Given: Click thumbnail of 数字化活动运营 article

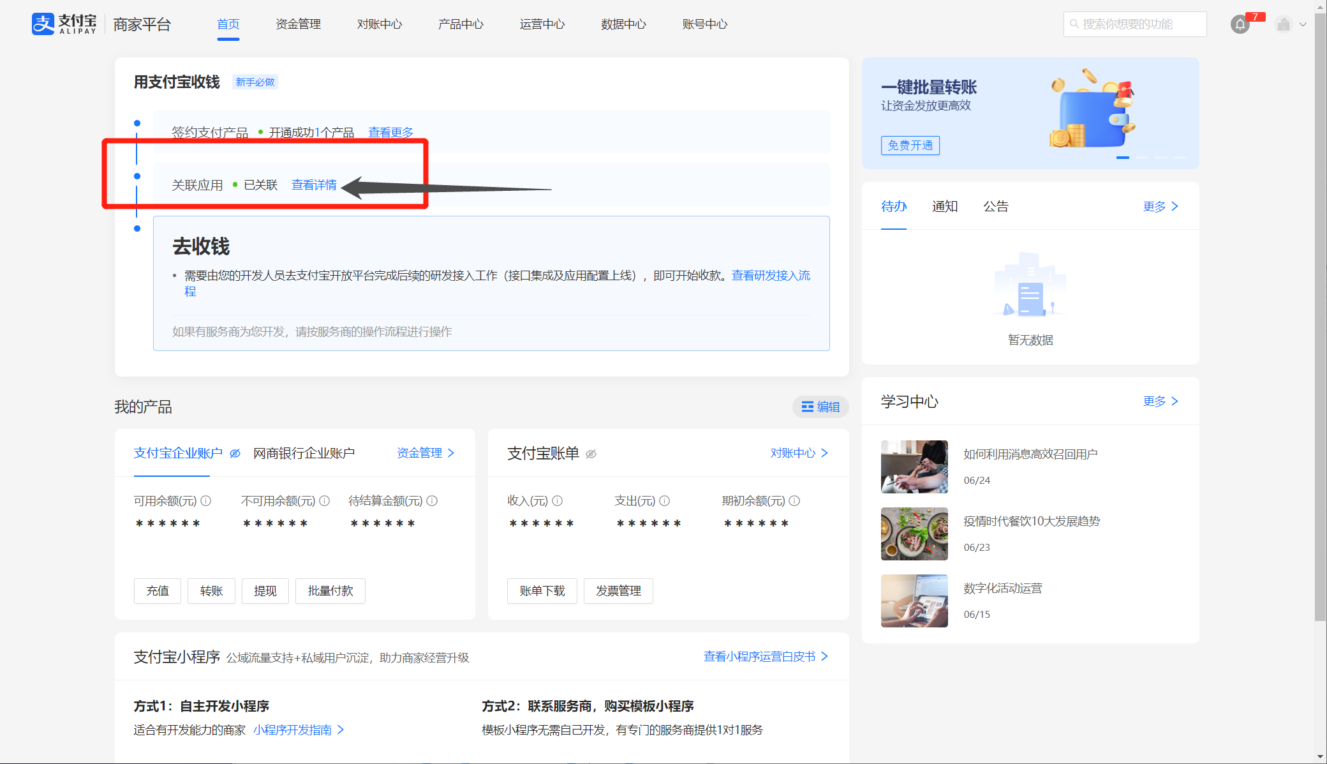Looking at the screenshot, I should point(914,601).
